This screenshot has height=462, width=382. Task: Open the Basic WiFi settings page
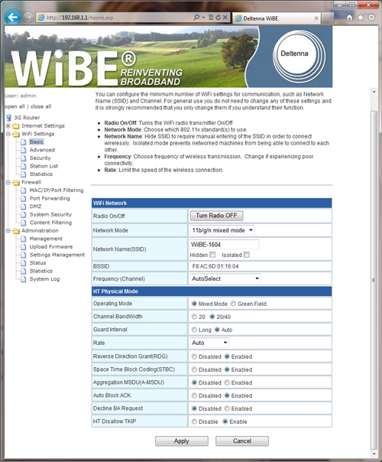pyautogui.click(x=37, y=142)
